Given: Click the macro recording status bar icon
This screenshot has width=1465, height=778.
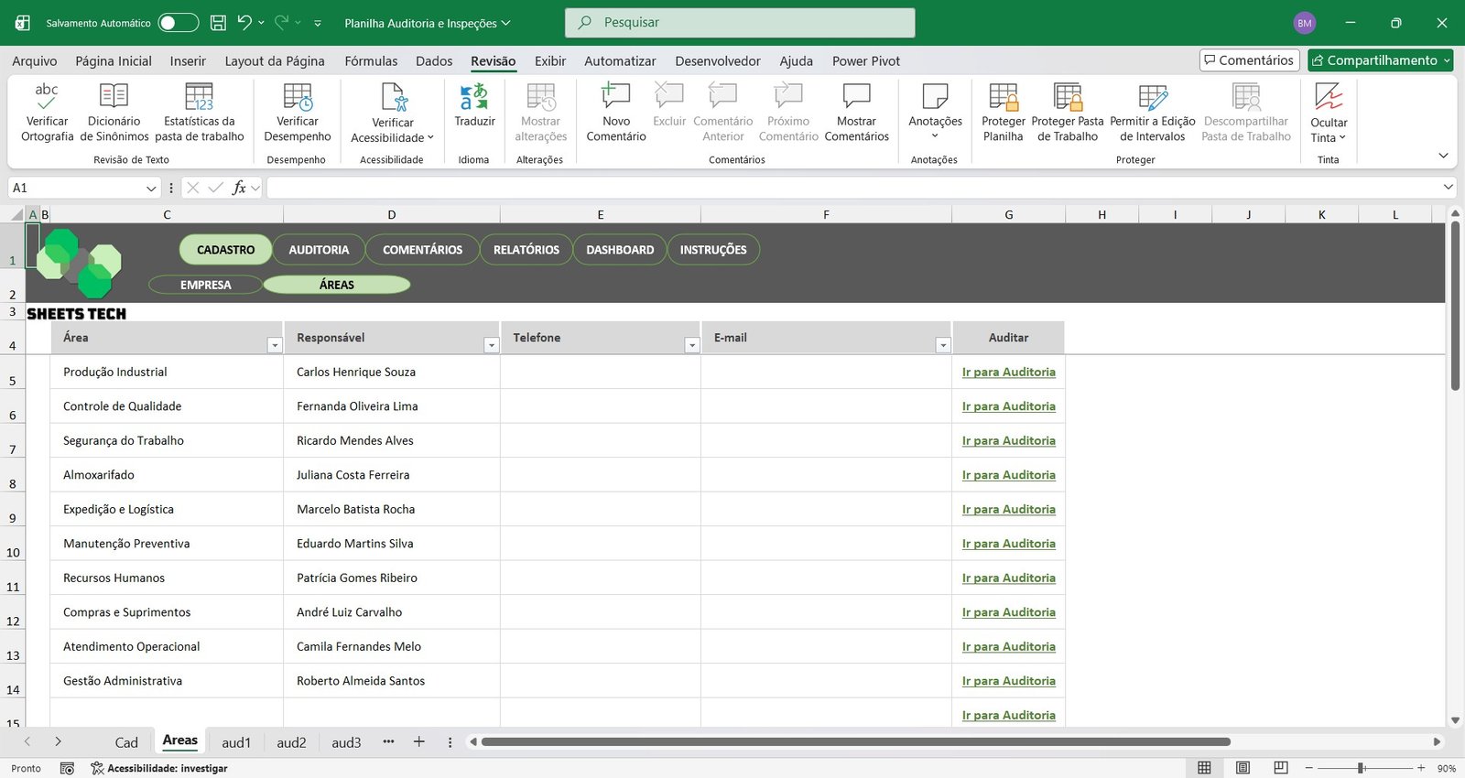Looking at the screenshot, I should 67,768.
